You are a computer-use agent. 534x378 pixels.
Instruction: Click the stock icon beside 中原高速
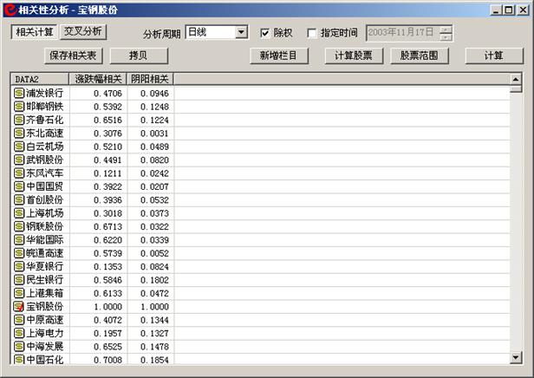19,320
